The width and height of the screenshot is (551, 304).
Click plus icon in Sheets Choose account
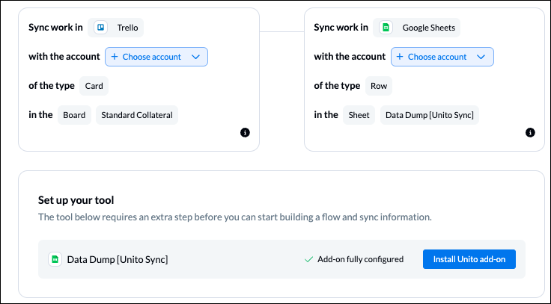pos(400,57)
